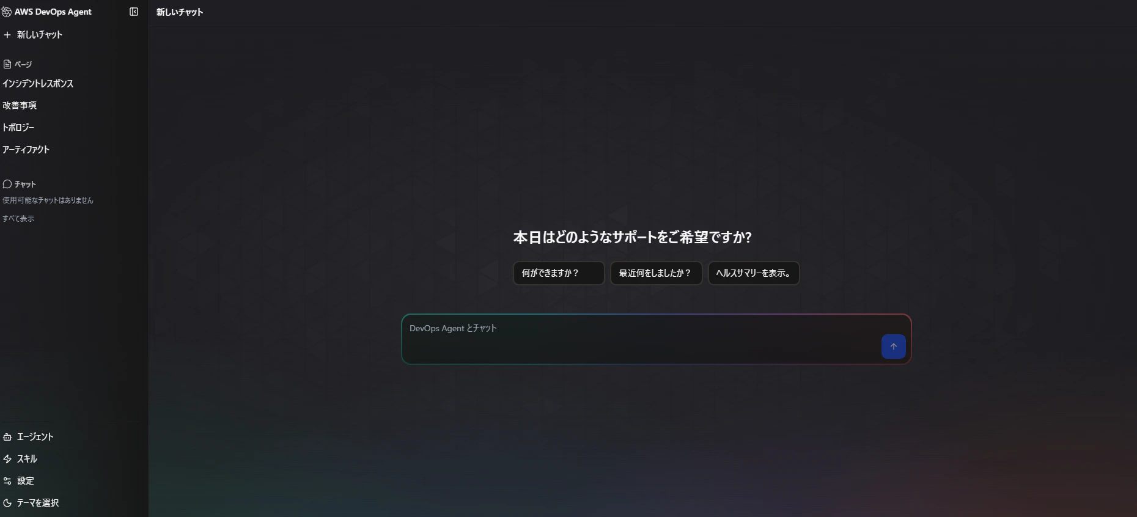Click the ページ section label
This screenshot has height=517, width=1137.
[x=23, y=64]
